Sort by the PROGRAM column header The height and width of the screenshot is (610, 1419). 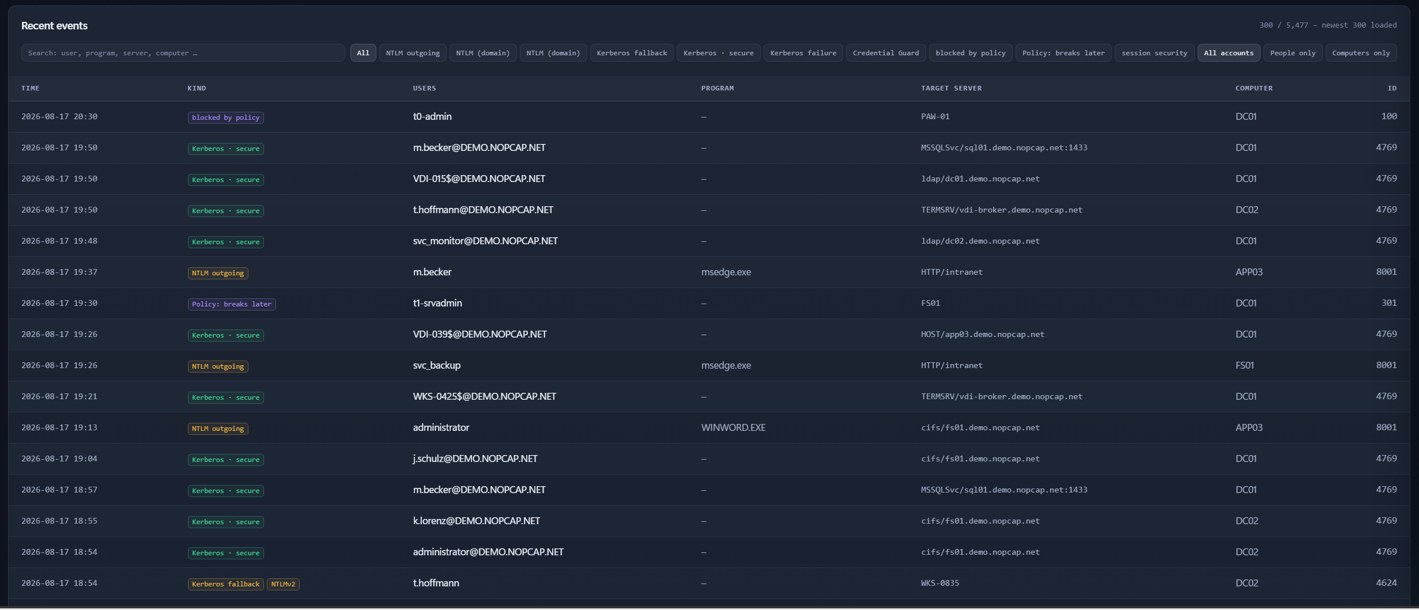coord(718,88)
